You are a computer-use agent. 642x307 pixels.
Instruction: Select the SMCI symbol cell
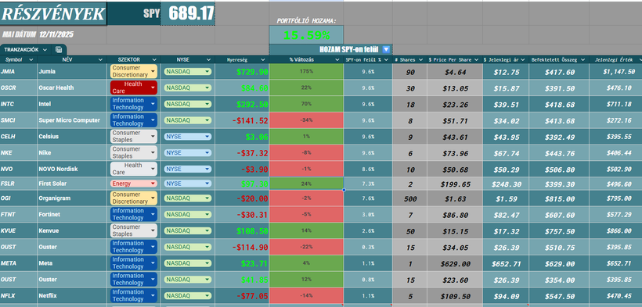tap(19, 120)
